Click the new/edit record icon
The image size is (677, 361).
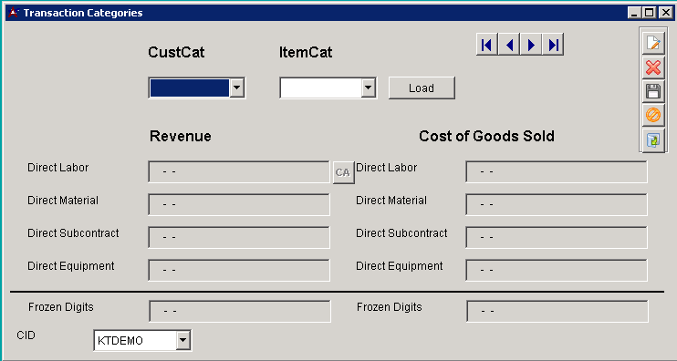coord(653,43)
